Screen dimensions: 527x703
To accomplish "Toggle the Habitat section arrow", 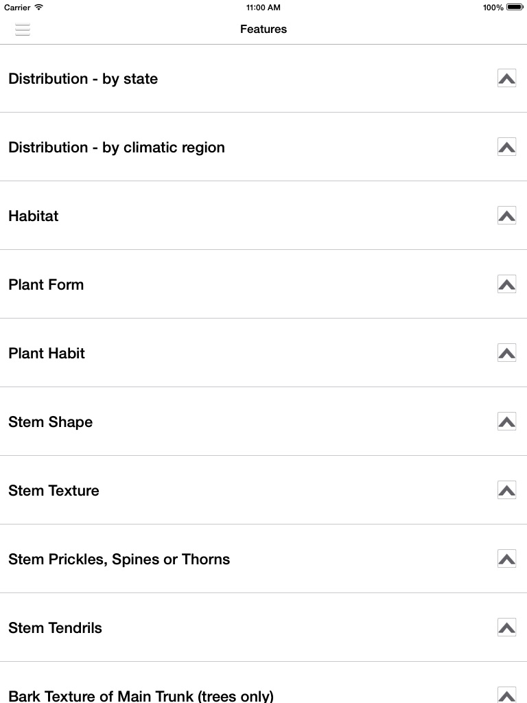I will point(506,215).
